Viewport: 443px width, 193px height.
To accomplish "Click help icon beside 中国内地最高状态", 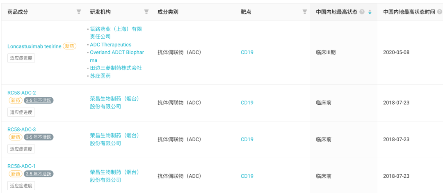I will point(362,12).
